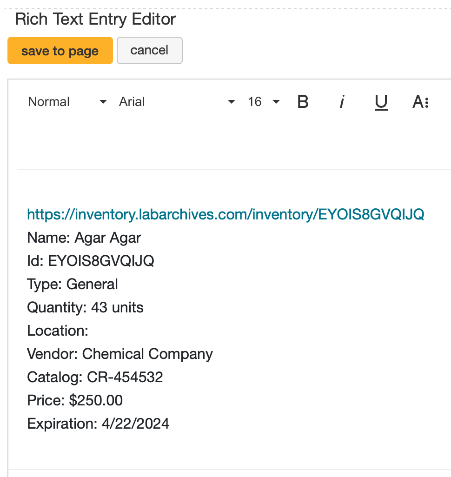The image size is (451, 477).
Task: Open the Arial font family dropdown
Action: tap(177, 102)
